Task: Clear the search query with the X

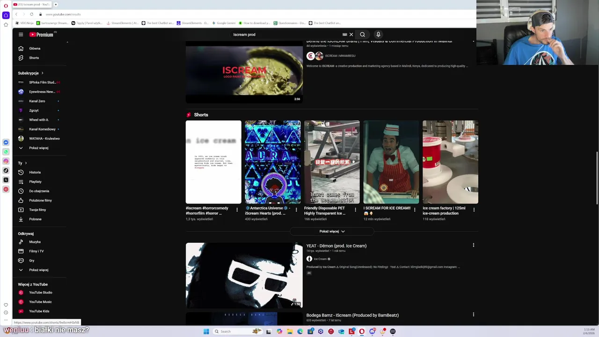Action: point(351,35)
